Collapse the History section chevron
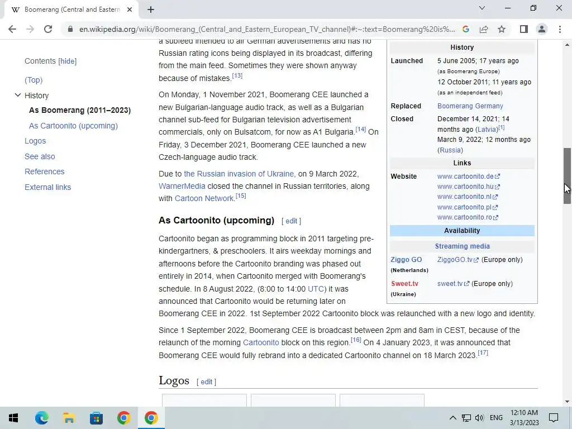This screenshot has width=572, height=429. point(17,95)
